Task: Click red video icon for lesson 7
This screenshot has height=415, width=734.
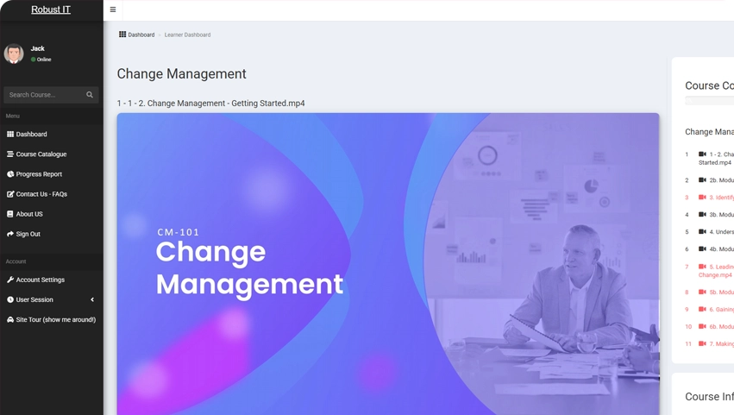Action: [x=702, y=267]
